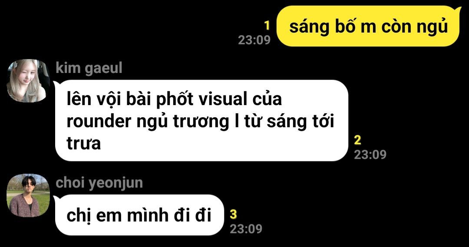
Task: Click the yellow unread count 3
Action: coord(233,214)
